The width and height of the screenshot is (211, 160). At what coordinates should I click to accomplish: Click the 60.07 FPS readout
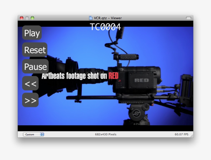pyautogui.click(x=181, y=134)
